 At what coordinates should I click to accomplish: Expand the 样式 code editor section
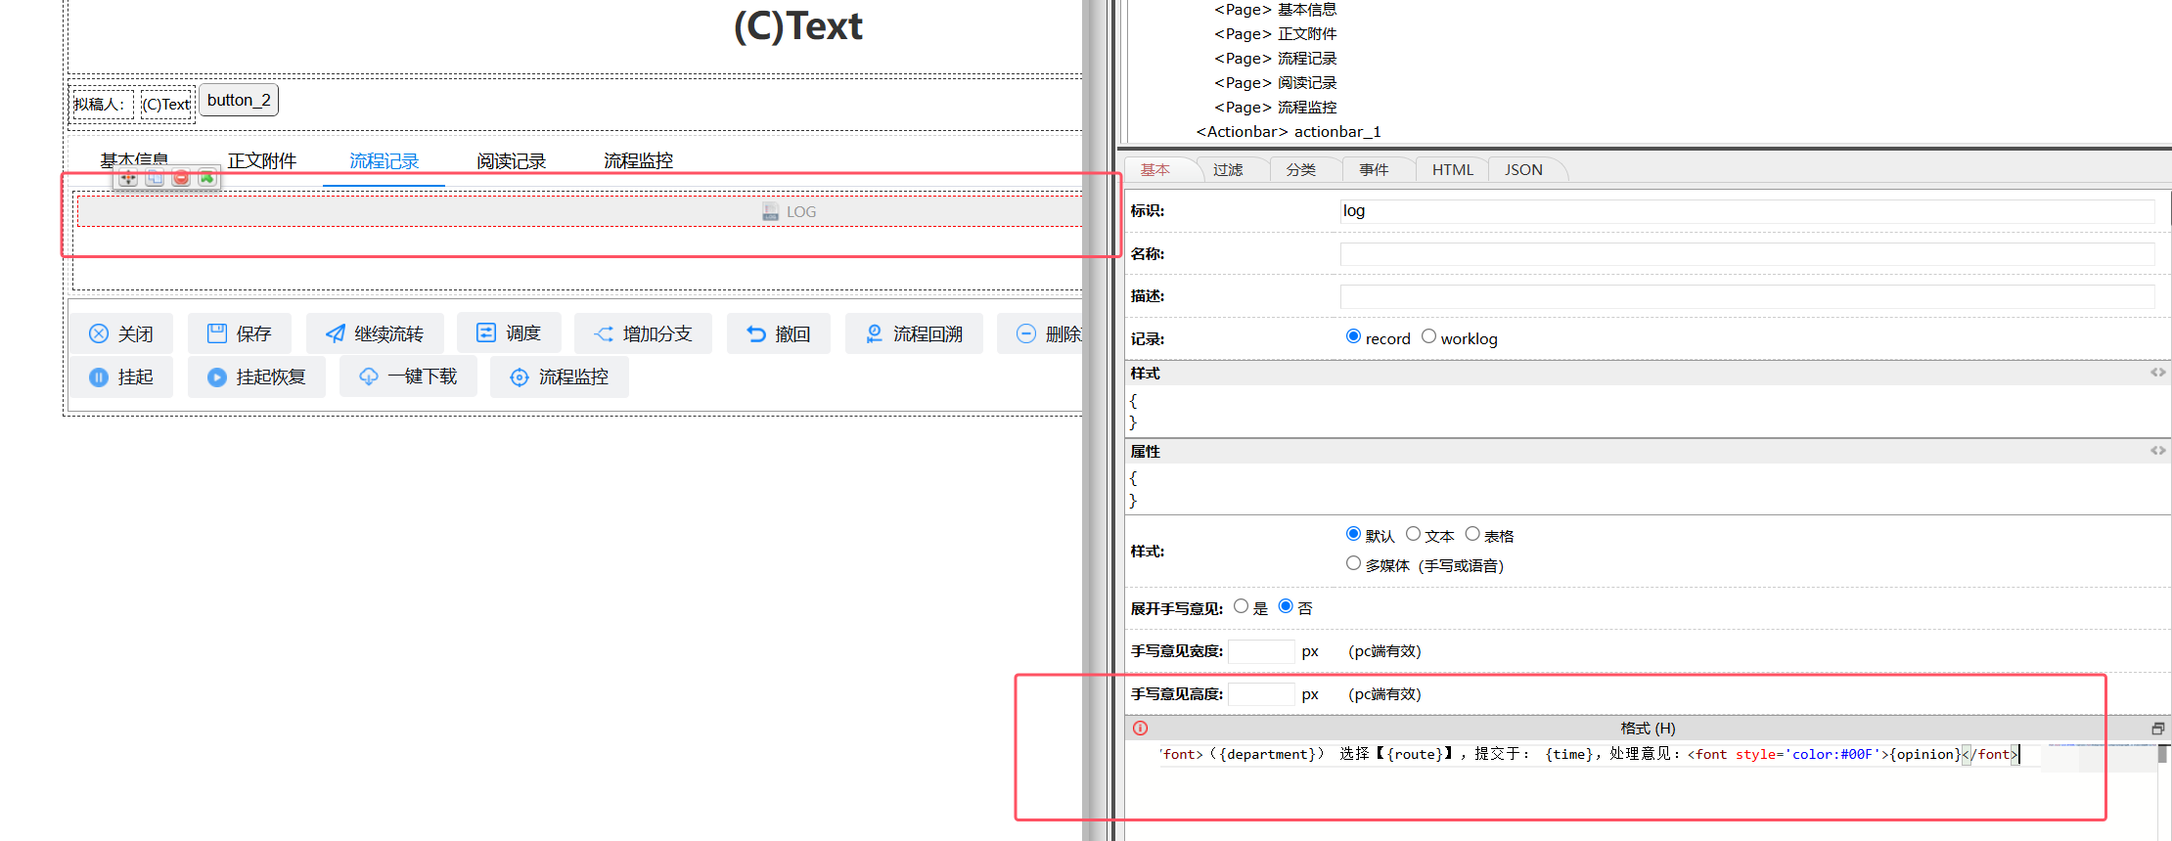click(x=2157, y=373)
